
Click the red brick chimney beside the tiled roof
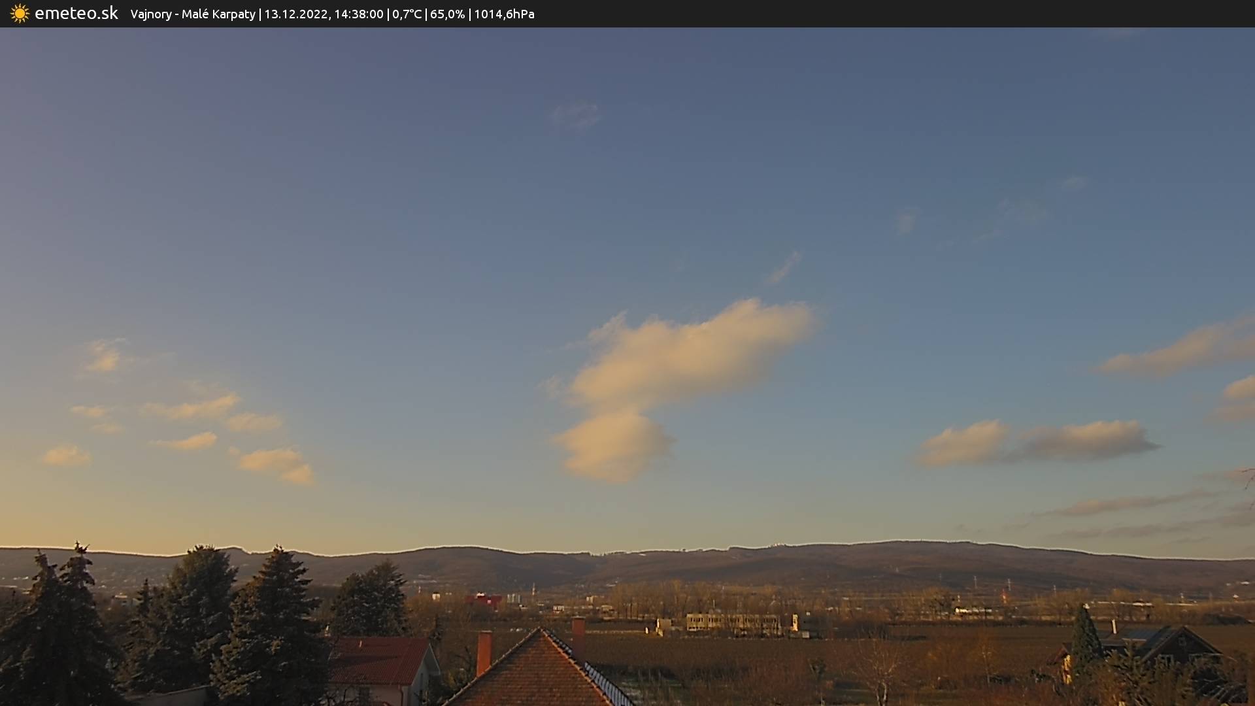[x=484, y=652]
